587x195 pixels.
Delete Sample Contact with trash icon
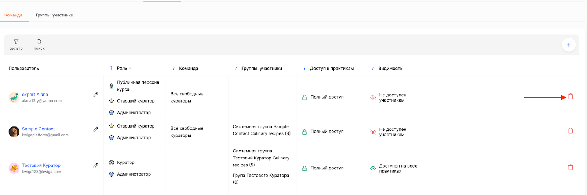point(570,131)
